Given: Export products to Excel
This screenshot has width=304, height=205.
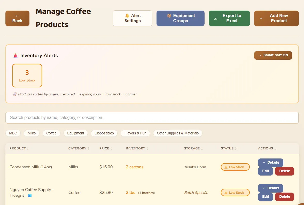Looking at the screenshot, I should (229, 18).
